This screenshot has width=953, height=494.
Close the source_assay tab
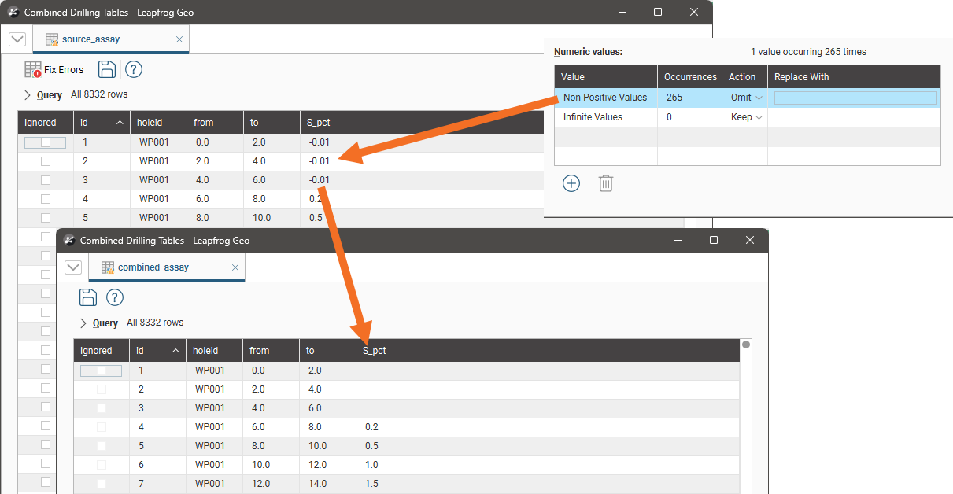179,39
